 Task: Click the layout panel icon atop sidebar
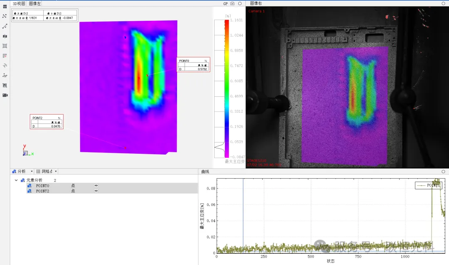coord(5,7)
